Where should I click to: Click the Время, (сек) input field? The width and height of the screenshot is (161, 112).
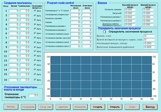tap(149, 36)
